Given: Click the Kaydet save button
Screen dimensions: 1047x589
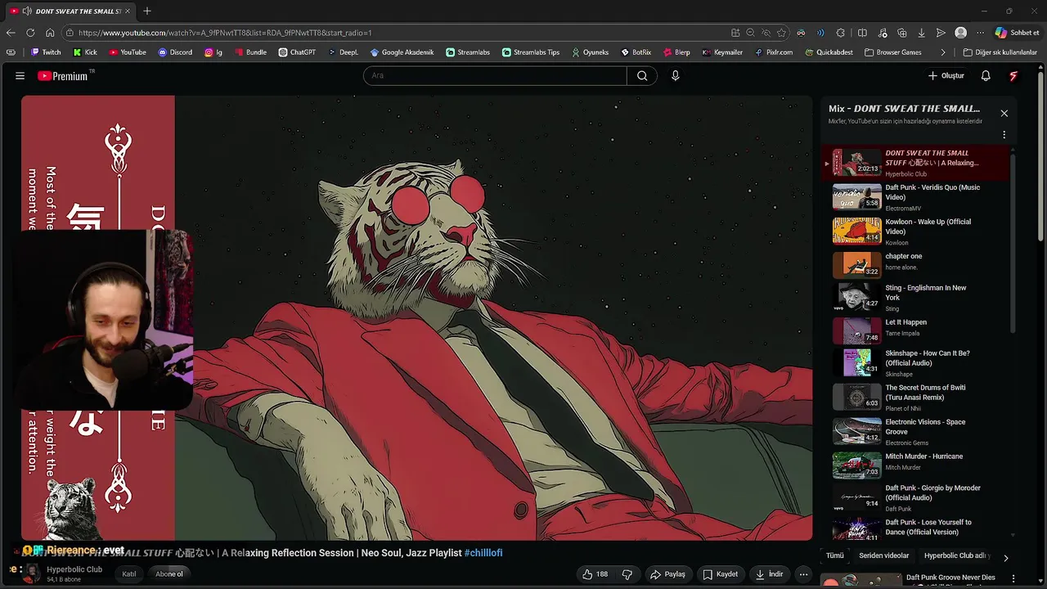Looking at the screenshot, I should (721, 574).
